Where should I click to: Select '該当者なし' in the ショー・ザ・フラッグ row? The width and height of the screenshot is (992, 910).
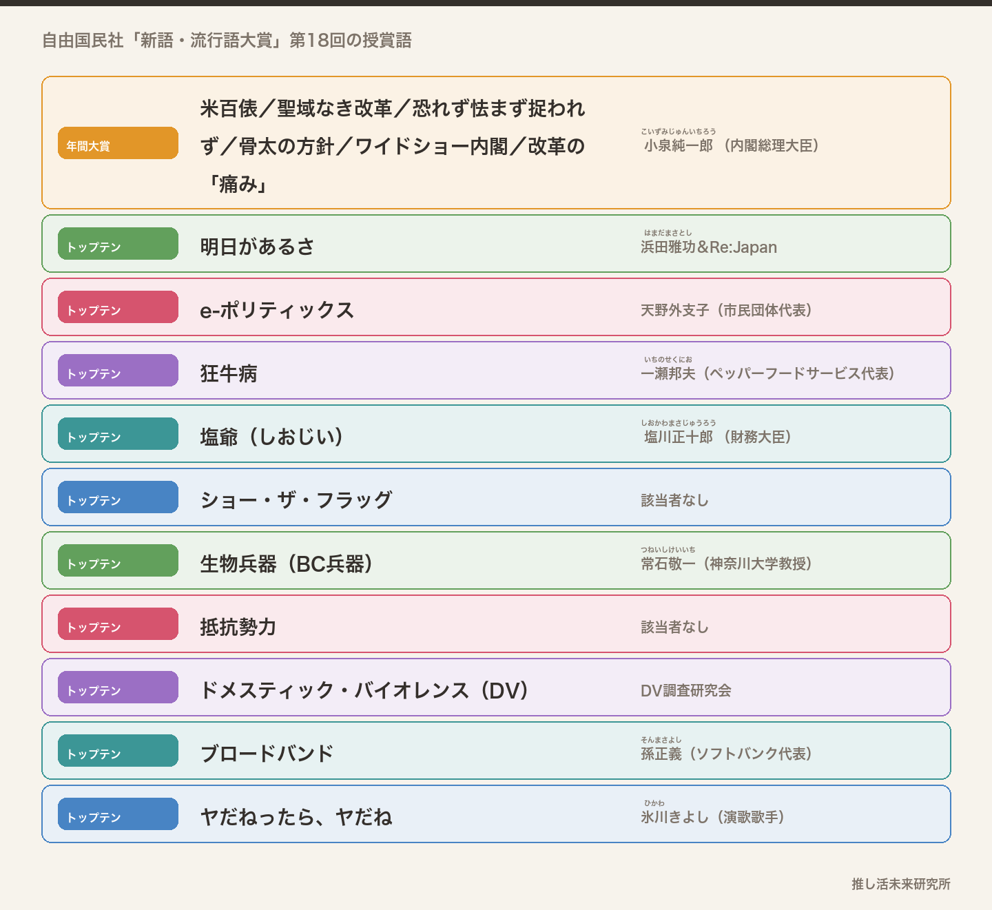pos(675,501)
